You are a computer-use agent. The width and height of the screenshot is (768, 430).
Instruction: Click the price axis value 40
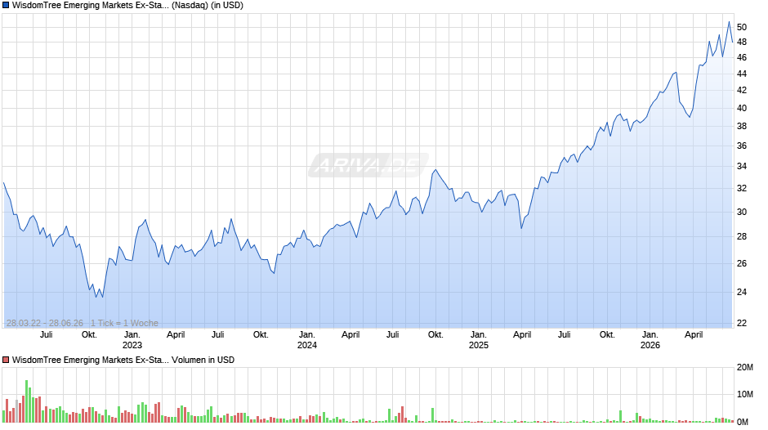[x=742, y=109]
